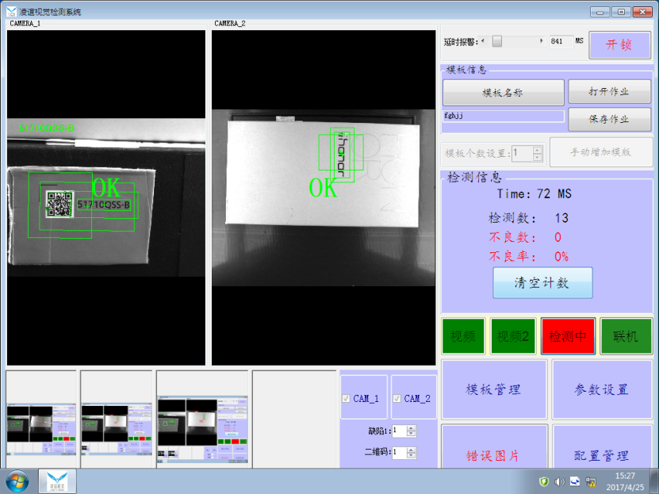
Task: Click the 打开作业 open job button
Action: (x=609, y=92)
